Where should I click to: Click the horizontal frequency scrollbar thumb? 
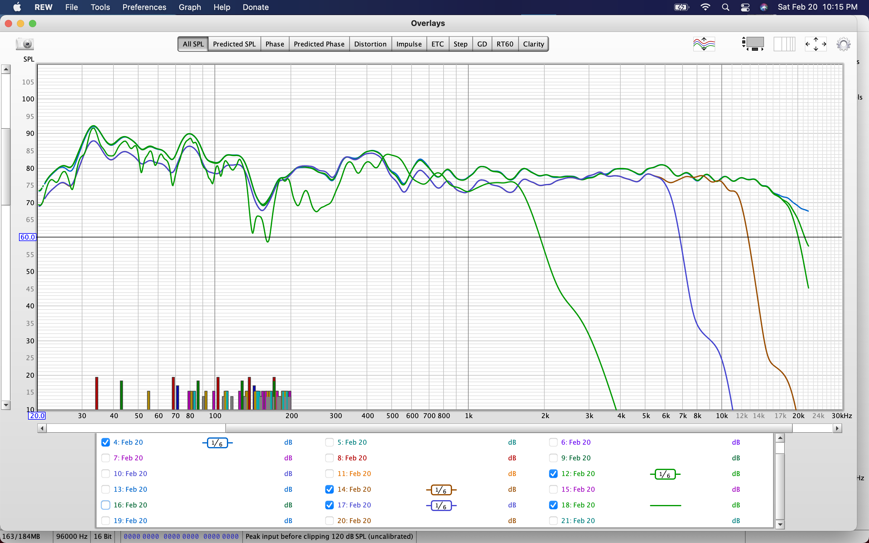509,428
